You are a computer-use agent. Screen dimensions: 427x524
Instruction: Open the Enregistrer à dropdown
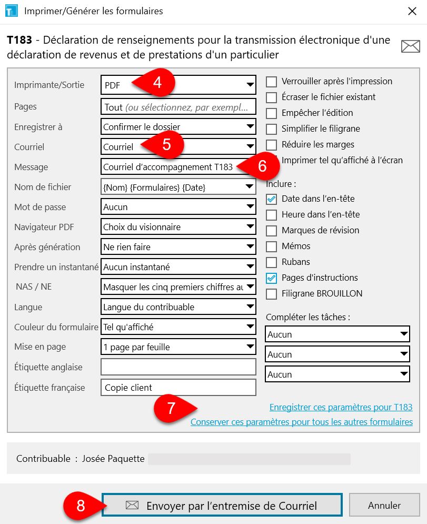249,126
